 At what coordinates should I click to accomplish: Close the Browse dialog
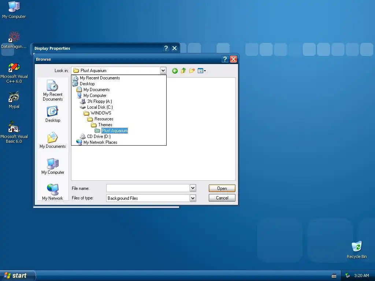233,59
